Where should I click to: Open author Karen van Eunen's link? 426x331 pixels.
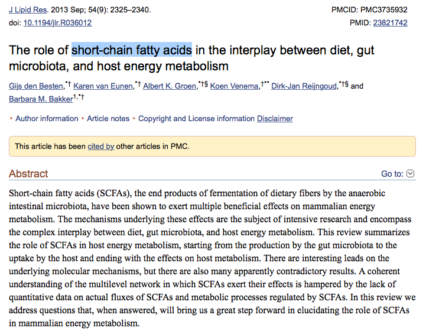pos(104,86)
